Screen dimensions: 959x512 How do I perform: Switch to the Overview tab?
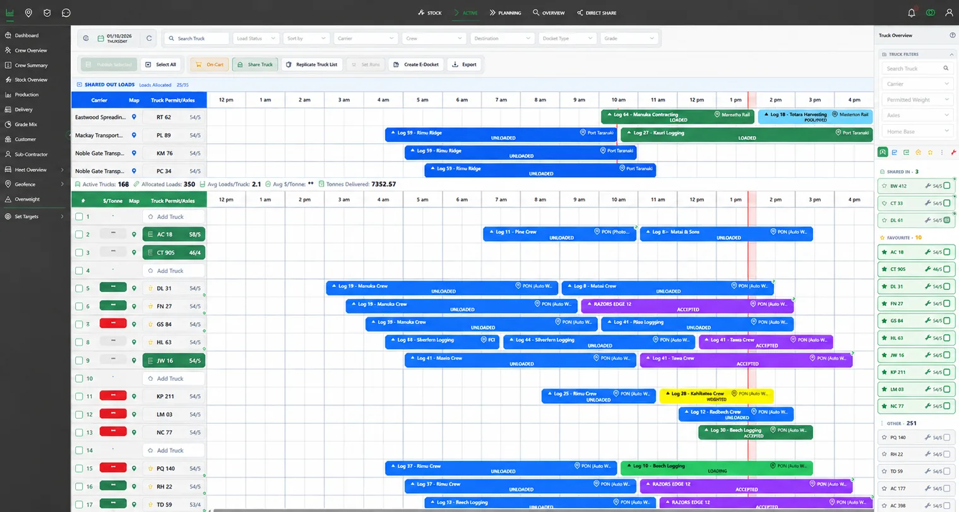pyautogui.click(x=549, y=13)
